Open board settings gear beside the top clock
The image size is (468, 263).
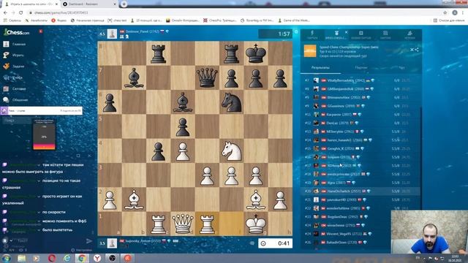coord(296,31)
